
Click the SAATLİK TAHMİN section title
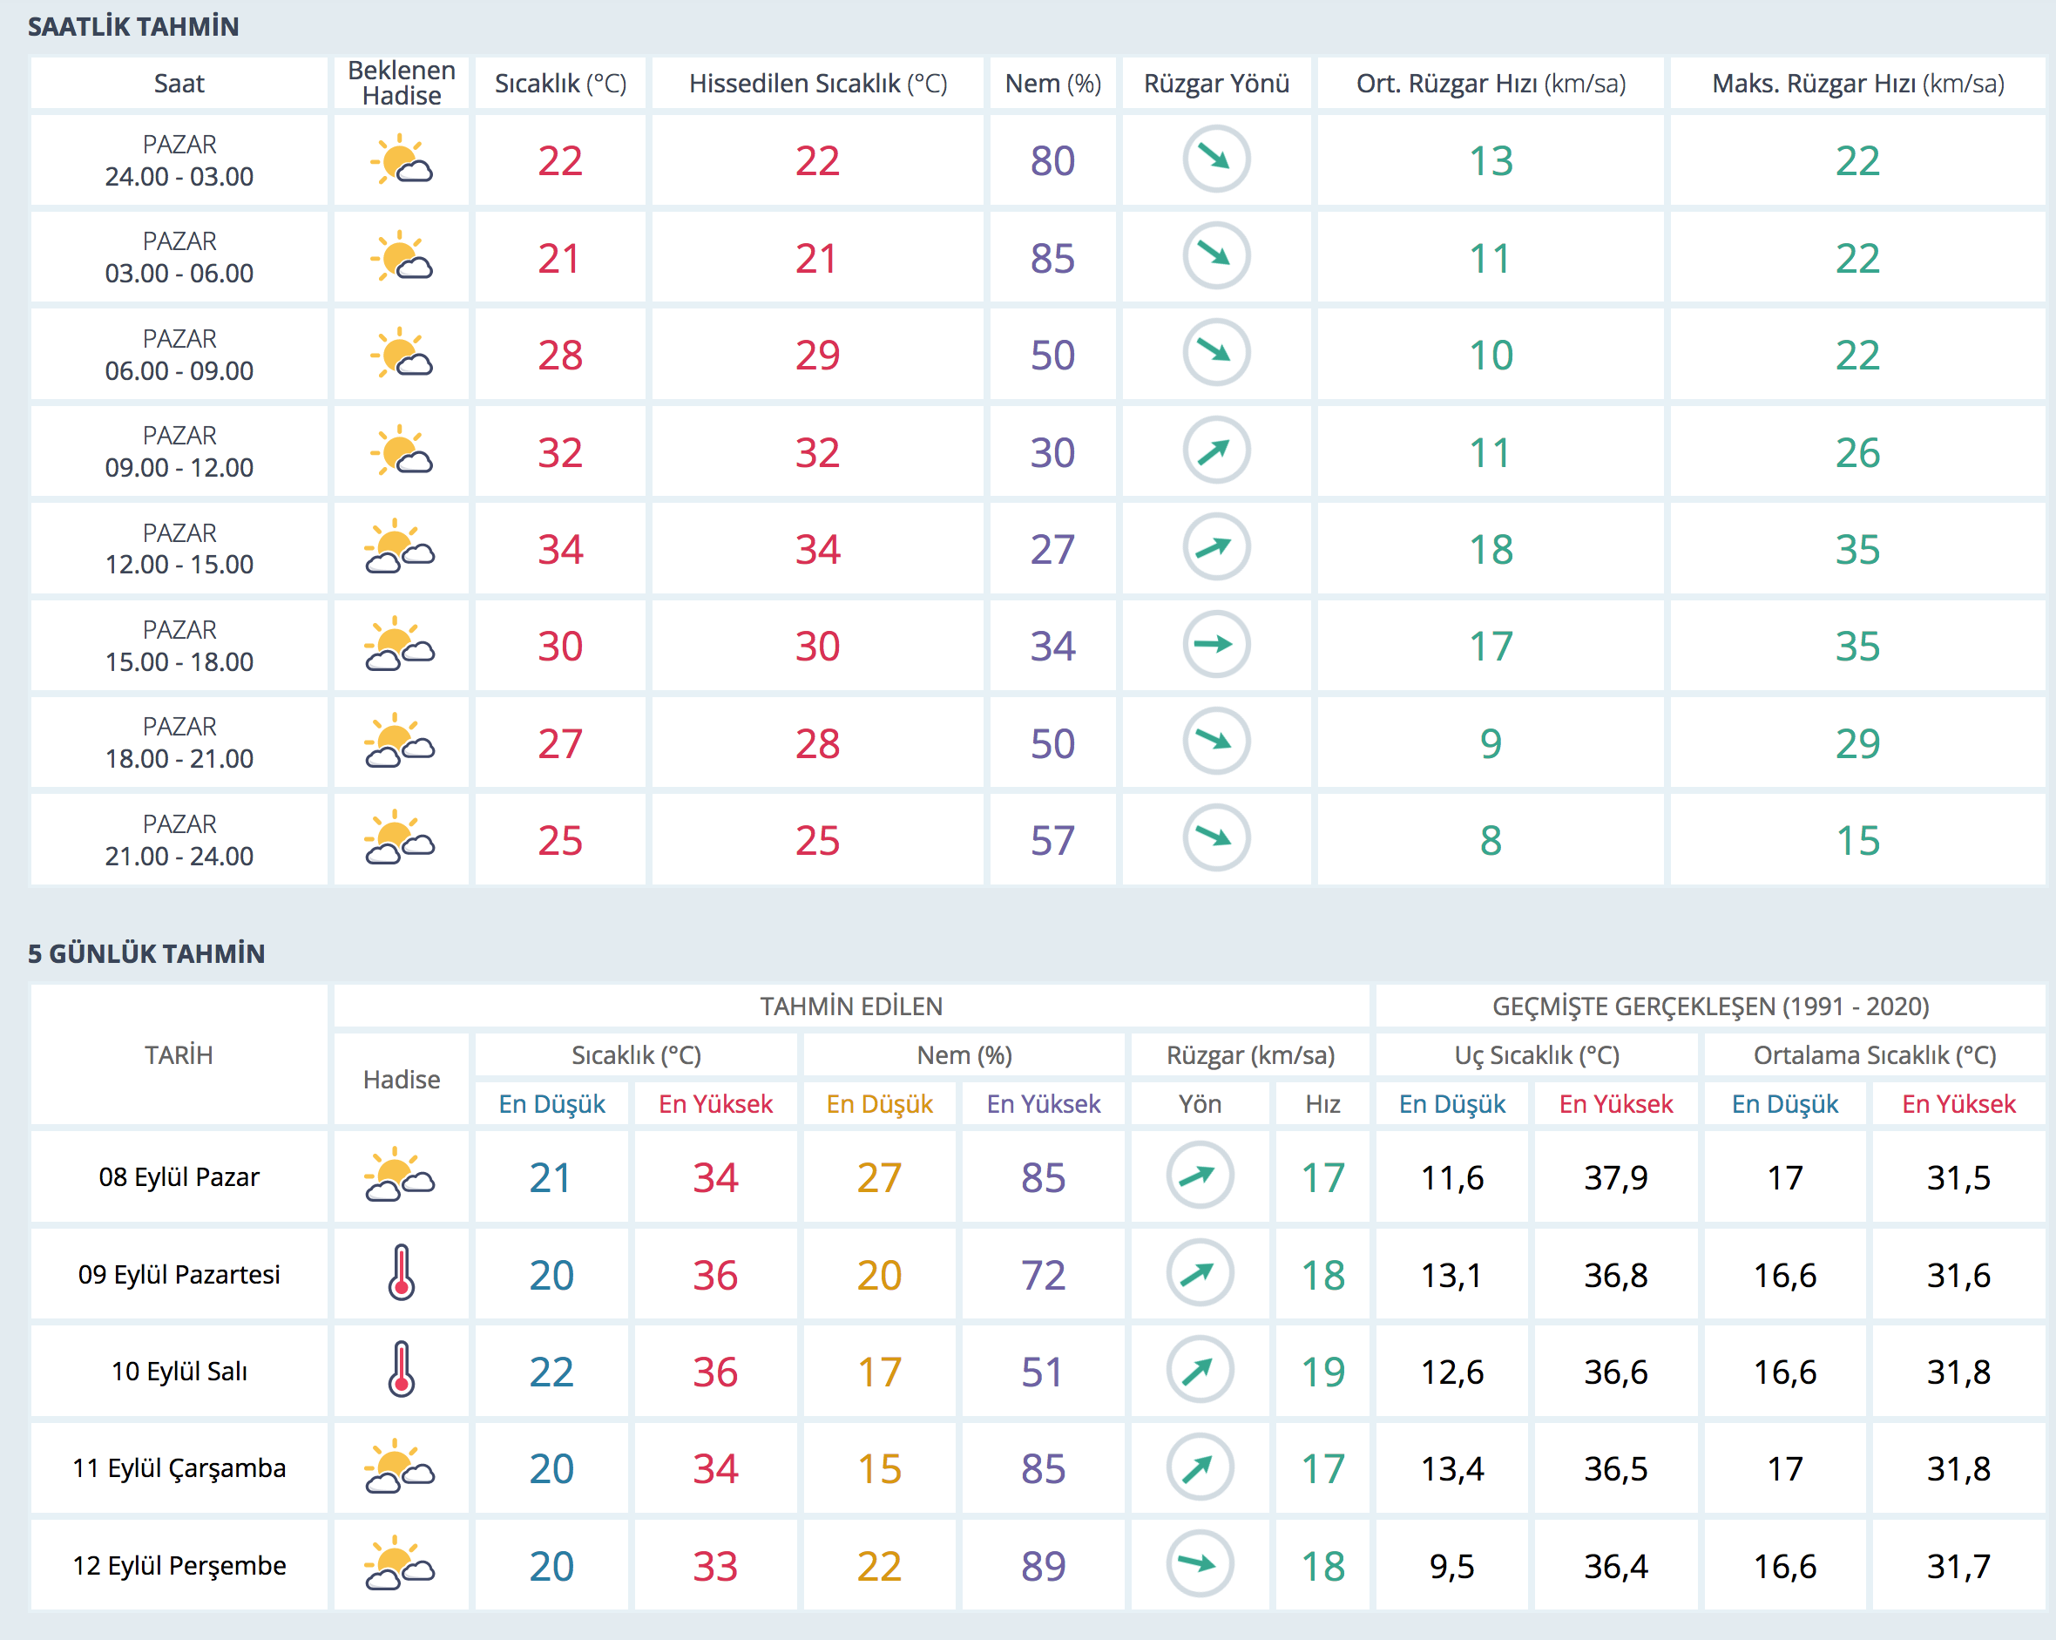click(133, 27)
